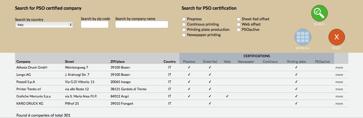Viewport: 363px width, 118px height.
Task: Select the Sheet-fed offset checkbox
Action: pyautogui.click(x=239, y=19)
